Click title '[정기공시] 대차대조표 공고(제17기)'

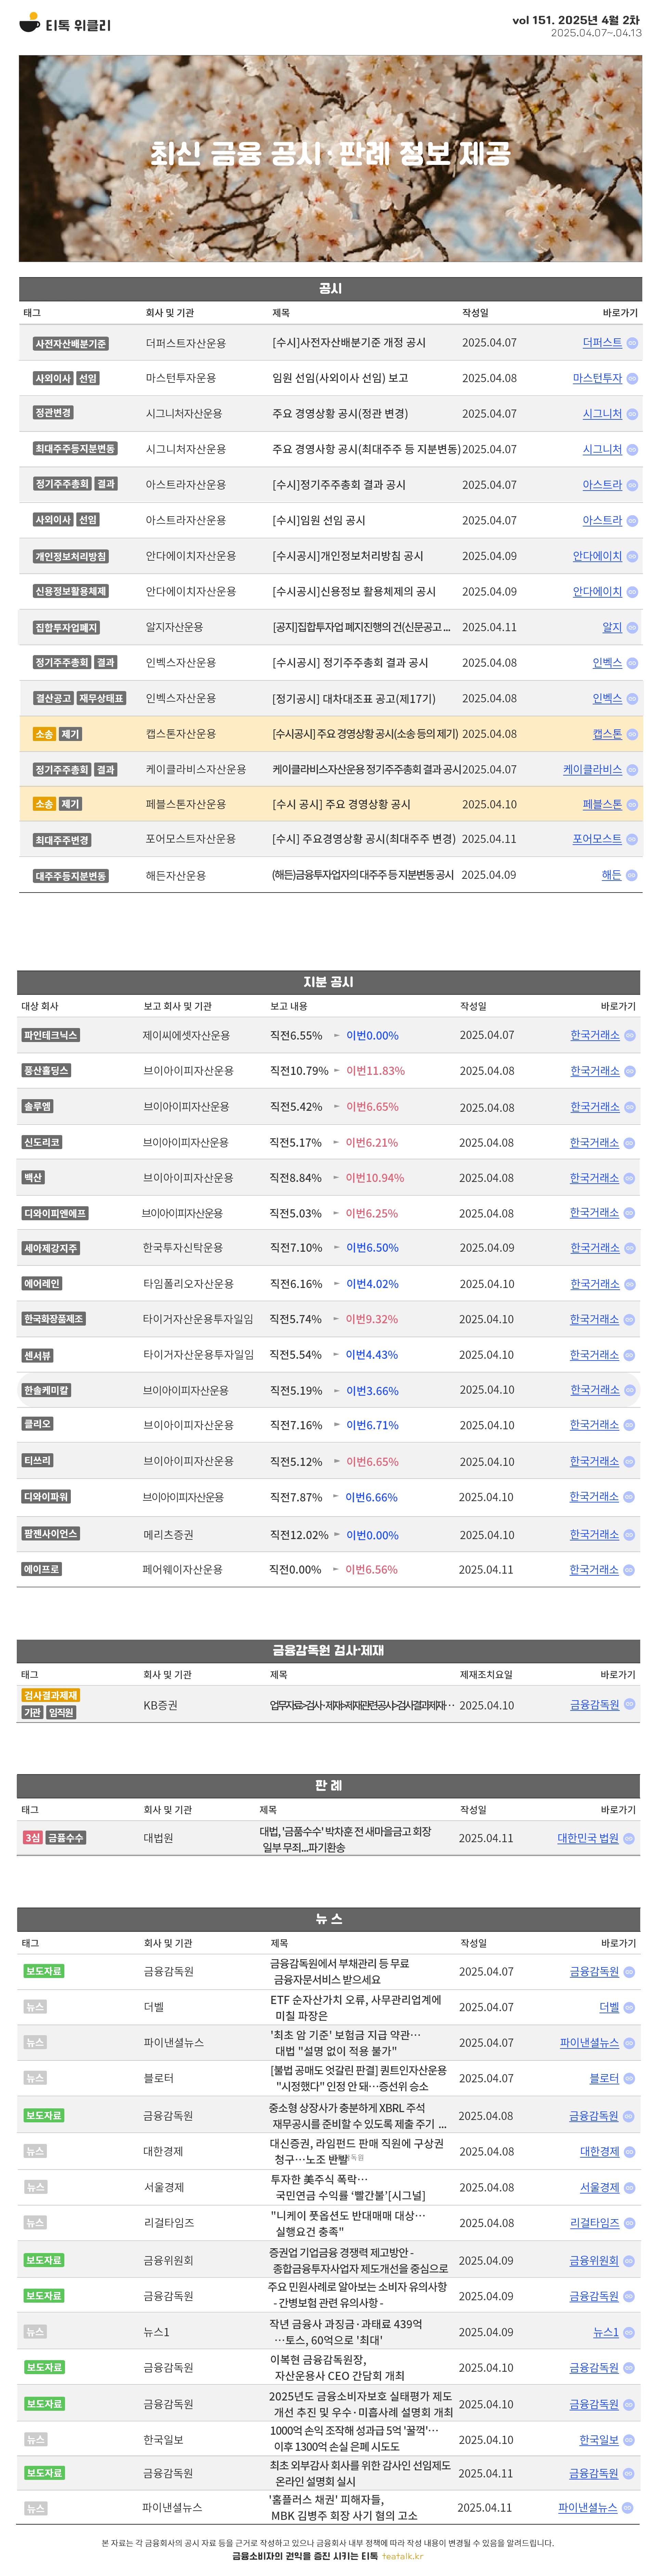[354, 699]
